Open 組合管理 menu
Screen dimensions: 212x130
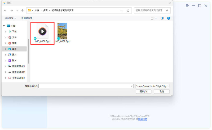pyautogui.click(x=10, y=18)
